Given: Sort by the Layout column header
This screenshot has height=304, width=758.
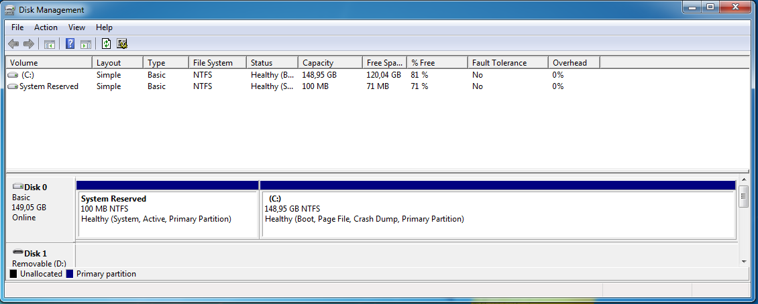Looking at the screenshot, I should pos(117,63).
